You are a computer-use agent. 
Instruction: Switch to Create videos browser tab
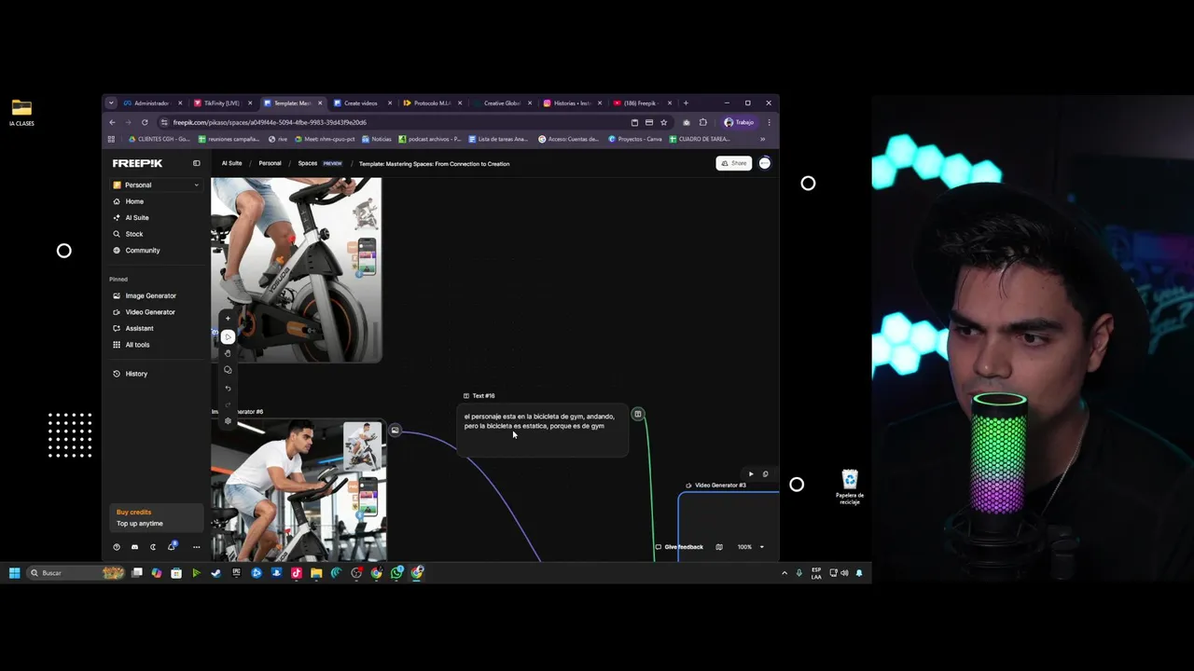[x=360, y=103]
